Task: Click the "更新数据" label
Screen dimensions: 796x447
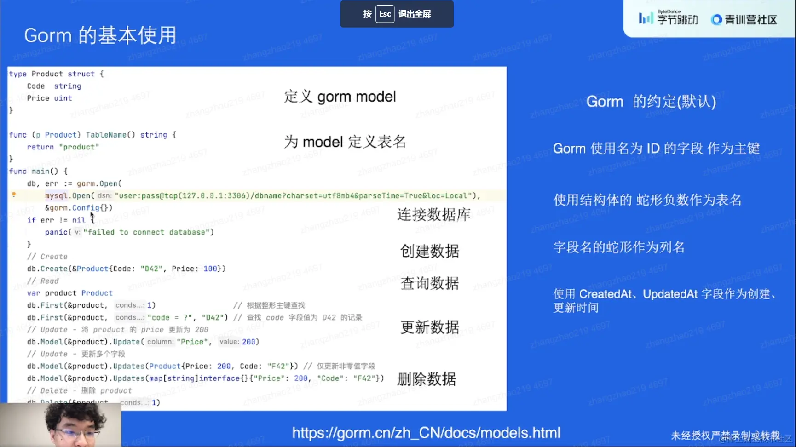Action: click(x=430, y=327)
